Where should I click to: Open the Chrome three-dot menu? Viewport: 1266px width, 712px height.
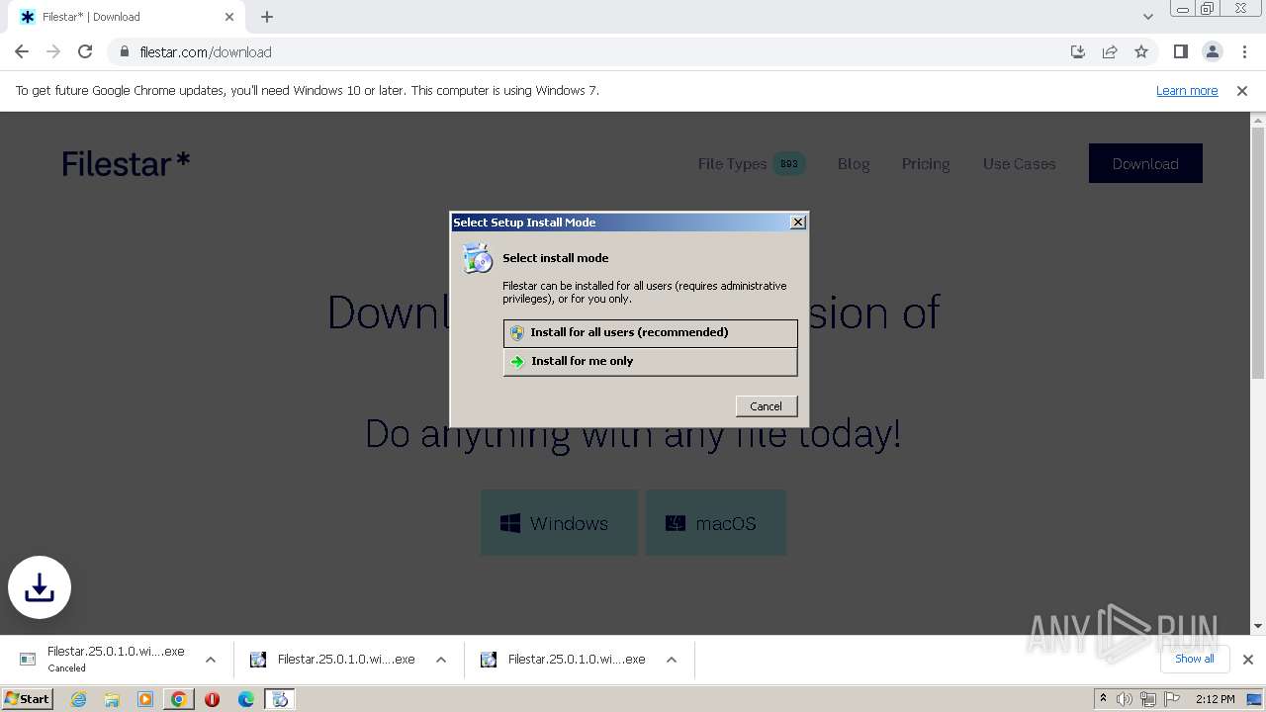point(1243,51)
